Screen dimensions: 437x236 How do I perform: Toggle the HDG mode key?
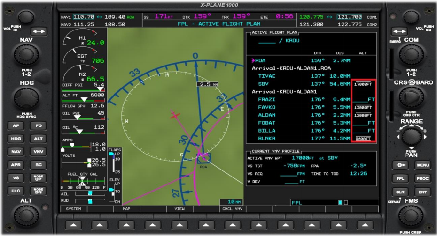16,139
